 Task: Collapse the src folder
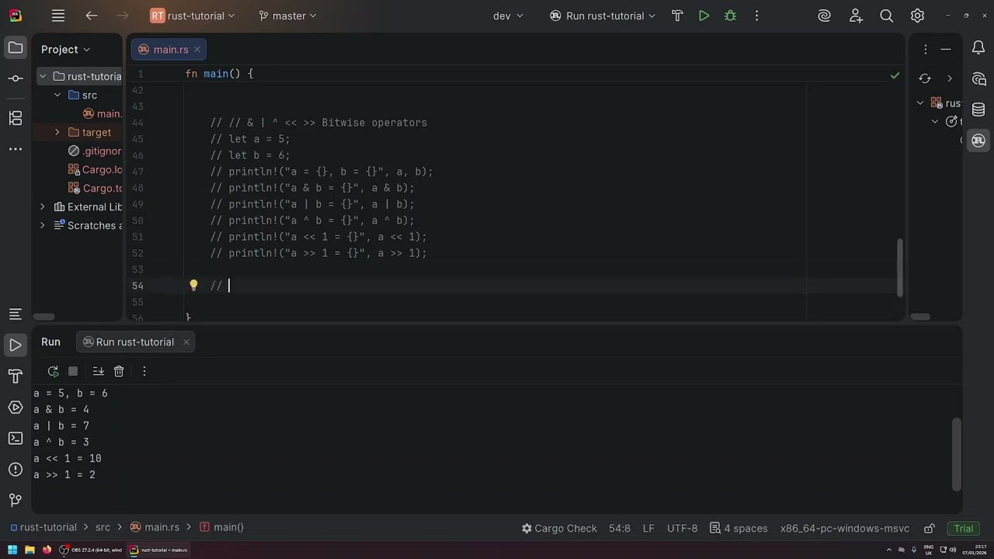tap(57, 95)
